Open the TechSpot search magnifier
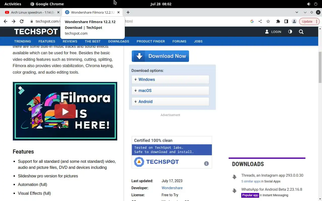The image size is (322, 201). pos(301,32)
